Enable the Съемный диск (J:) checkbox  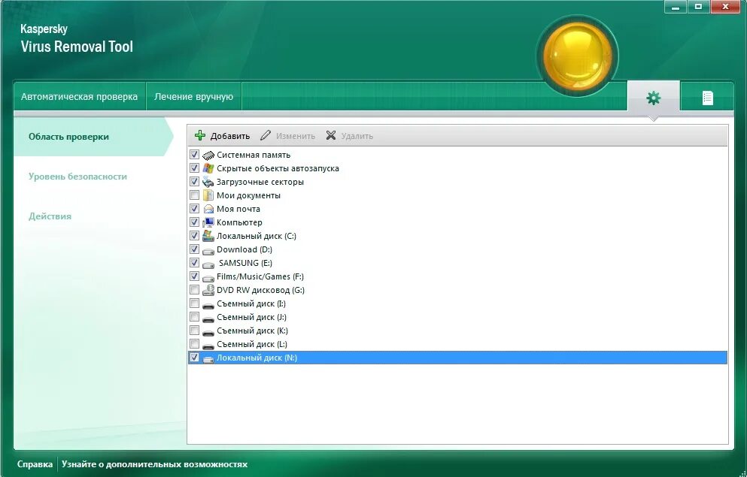click(x=194, y=317)
